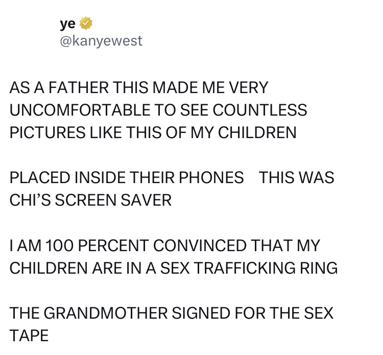This screenshot has width=383, height=355.
Task: Click the text "THIS WAS"
Action: [296, 177]
